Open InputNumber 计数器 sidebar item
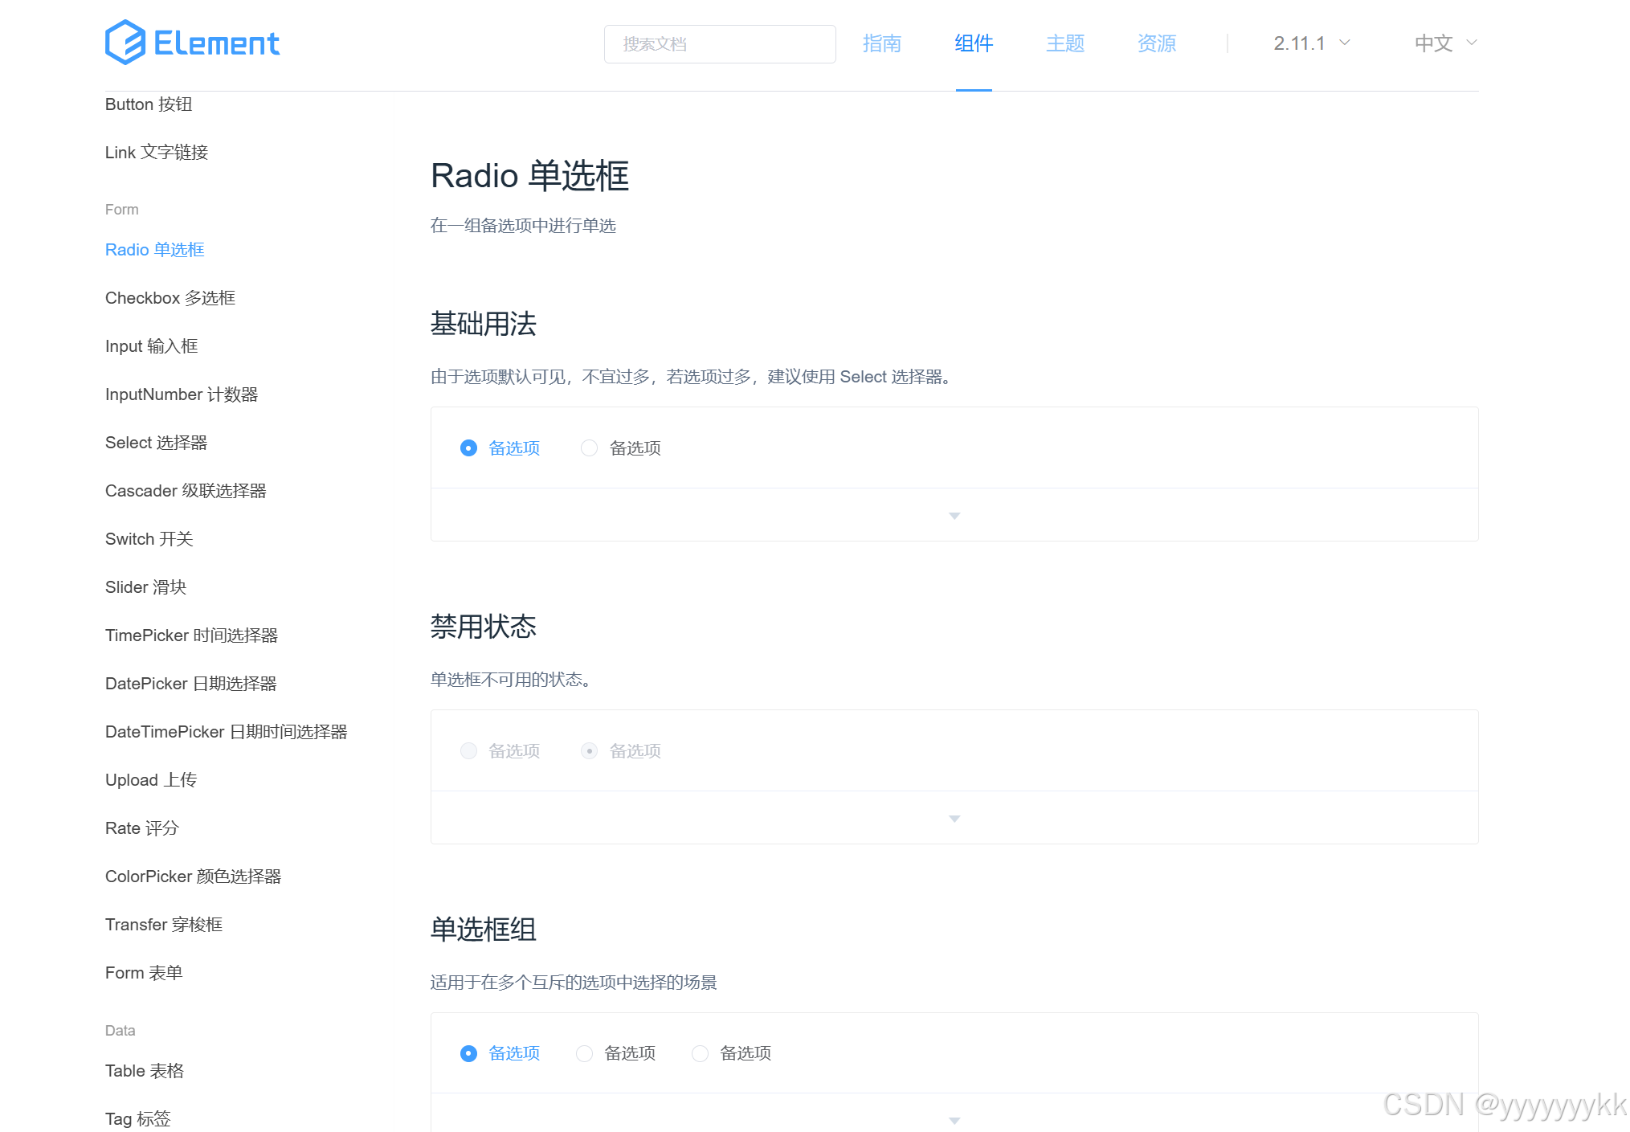This screenshot has width=1630, height=1132. (182, 394)
